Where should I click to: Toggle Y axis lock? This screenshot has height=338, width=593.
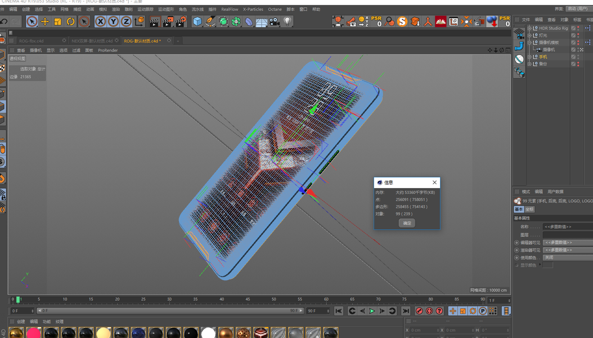[113, 21]
